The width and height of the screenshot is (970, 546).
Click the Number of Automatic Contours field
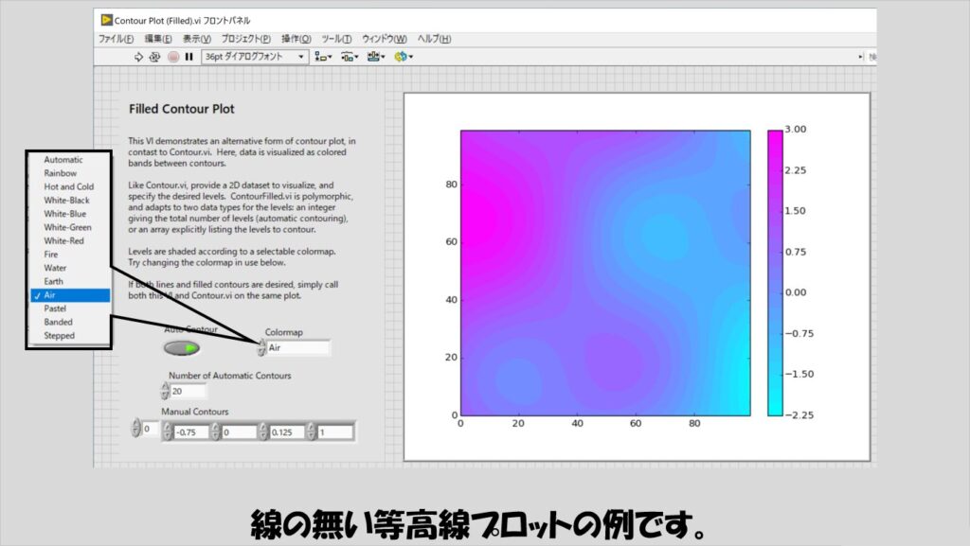pyautogui.click(x=188, y=391)
